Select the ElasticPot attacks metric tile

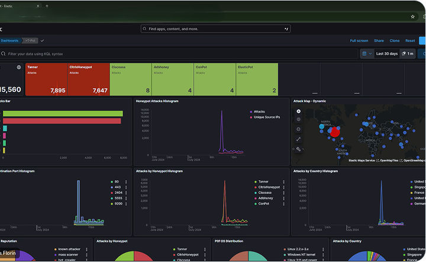pos(257,79)
